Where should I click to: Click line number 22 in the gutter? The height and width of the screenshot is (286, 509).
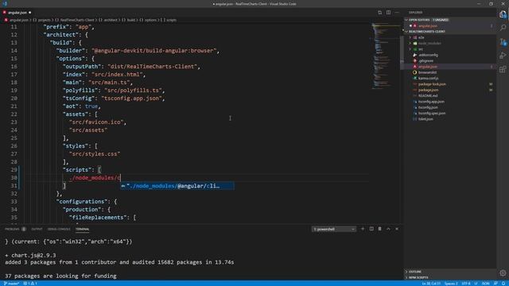pos(14,114)
